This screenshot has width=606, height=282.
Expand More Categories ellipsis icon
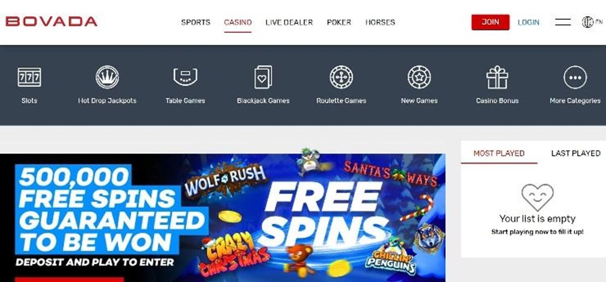point(575,77)
